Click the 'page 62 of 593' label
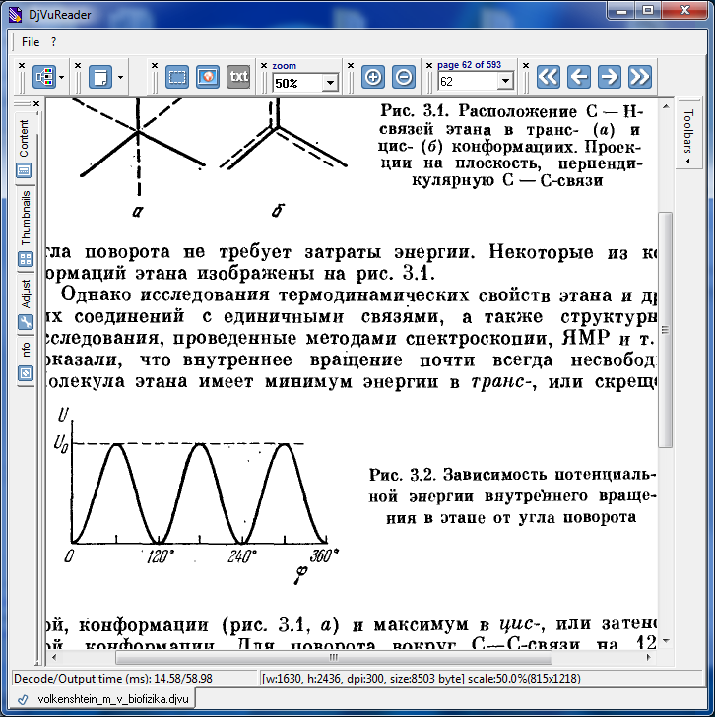 (469, 65)
